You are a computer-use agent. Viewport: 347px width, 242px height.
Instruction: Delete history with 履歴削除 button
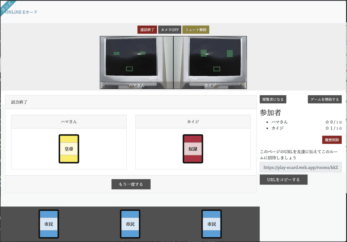coord(332,140)
